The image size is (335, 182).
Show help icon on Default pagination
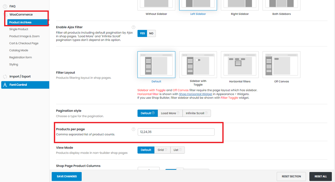point(153,113)
